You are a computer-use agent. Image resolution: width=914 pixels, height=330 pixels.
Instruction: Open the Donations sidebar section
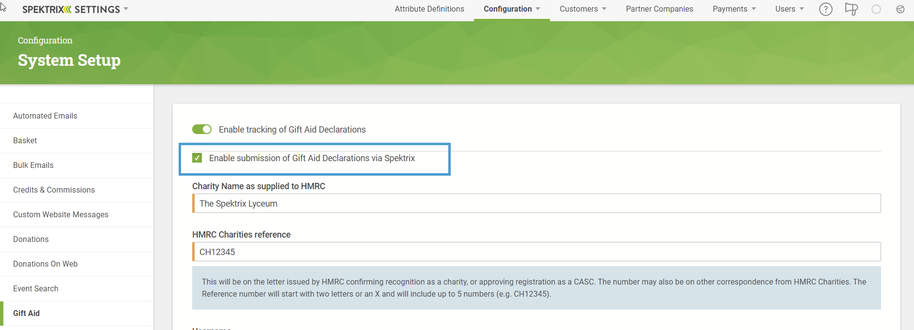point(77,240)
